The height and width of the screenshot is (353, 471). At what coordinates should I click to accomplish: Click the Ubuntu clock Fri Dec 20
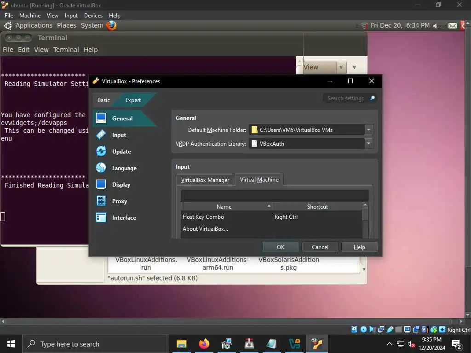point(400,26)
